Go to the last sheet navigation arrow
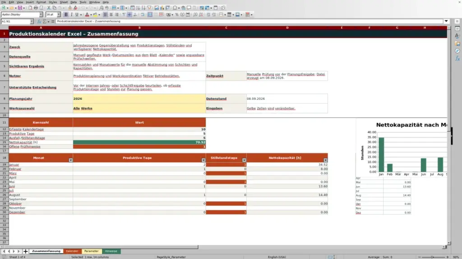 coord(18,251)
